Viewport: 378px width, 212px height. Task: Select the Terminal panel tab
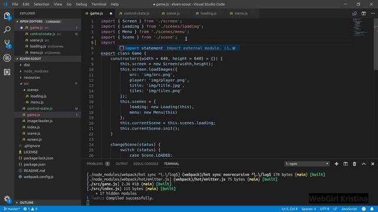point(171,164)
